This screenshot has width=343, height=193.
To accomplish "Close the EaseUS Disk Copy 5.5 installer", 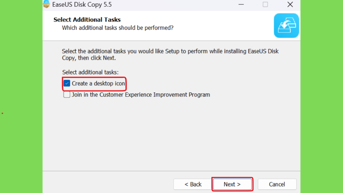I will (290, 4).
